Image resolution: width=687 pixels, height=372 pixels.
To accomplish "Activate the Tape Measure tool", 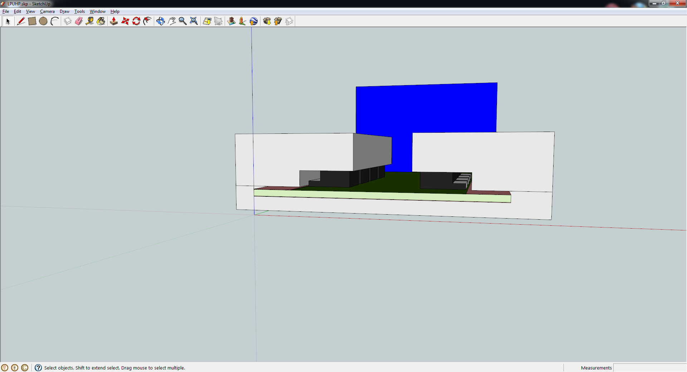I will coord(90,21).
